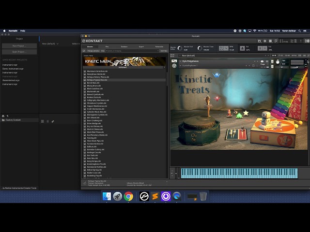Open the Trash in the dock
Screen dimensions: 310x232
click(x=203, y=196)
